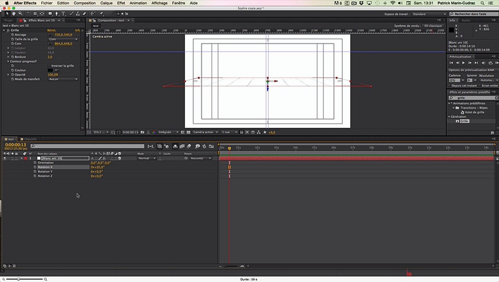Collapse Génération effects category
The width and height of the screenshot is (499, 282).
pyautogui.click(x=449, y=117)
